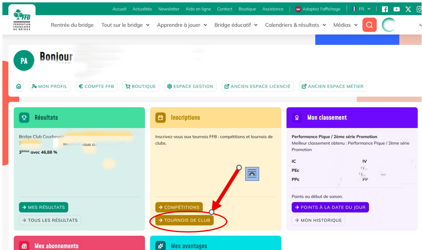Expand the Apprendre à jouer menu
Viewport: 422px width, 250px height.
(182, 25)
